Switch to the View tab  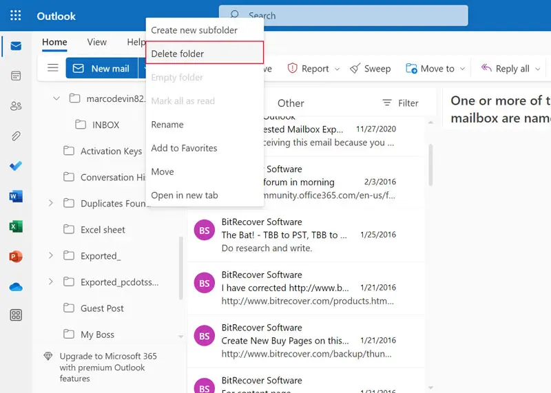96,42
